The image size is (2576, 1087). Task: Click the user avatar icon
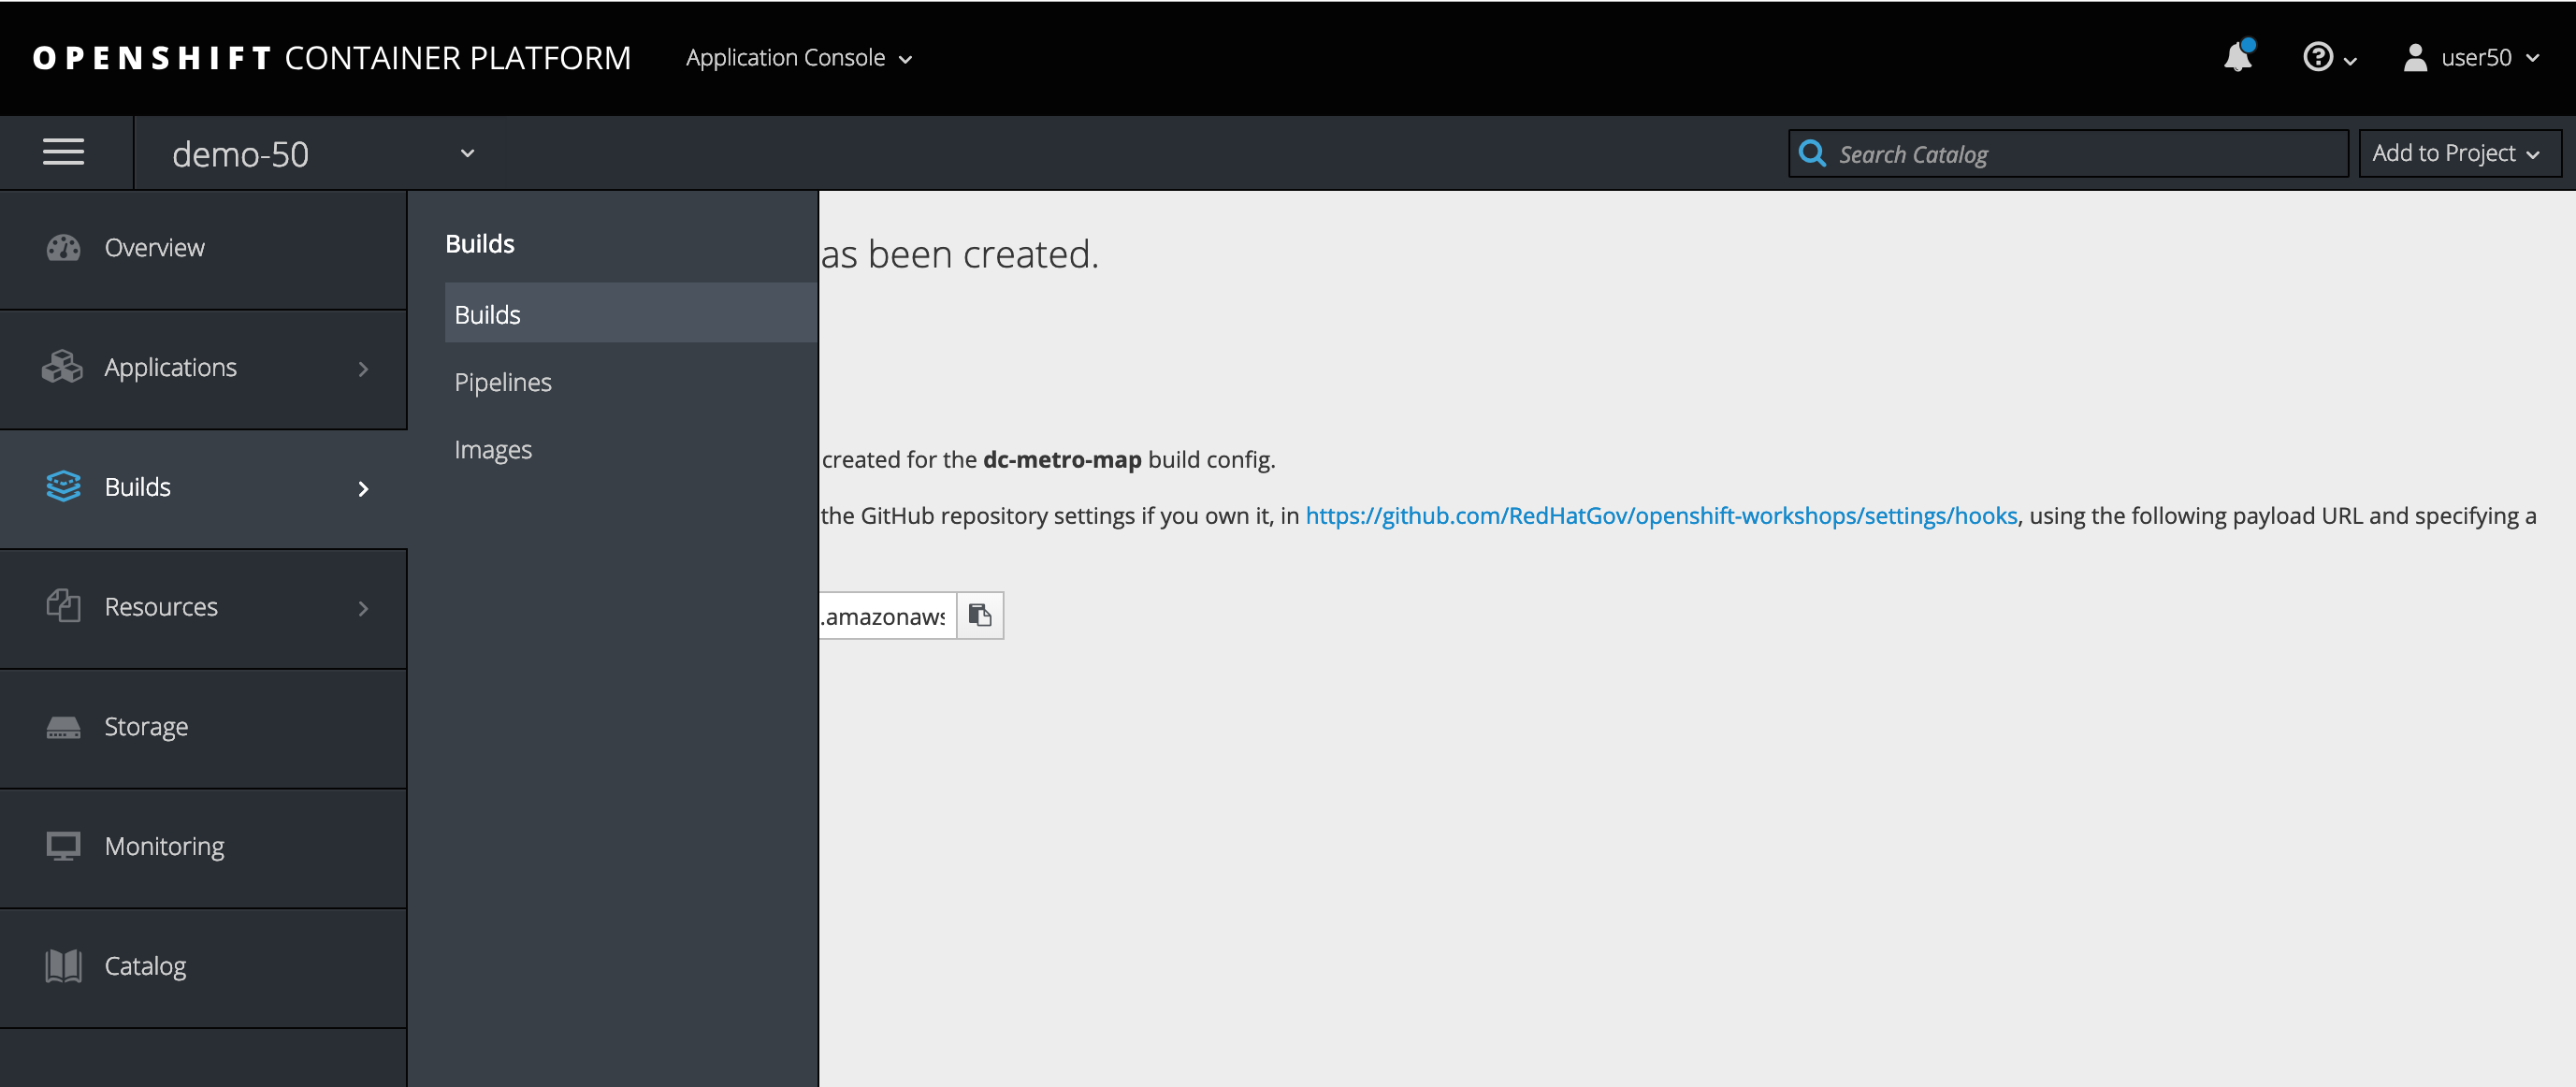(x=2415, y=57)
